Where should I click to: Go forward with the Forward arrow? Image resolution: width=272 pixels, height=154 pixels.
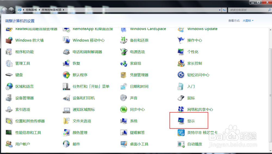tap(11, 10)
